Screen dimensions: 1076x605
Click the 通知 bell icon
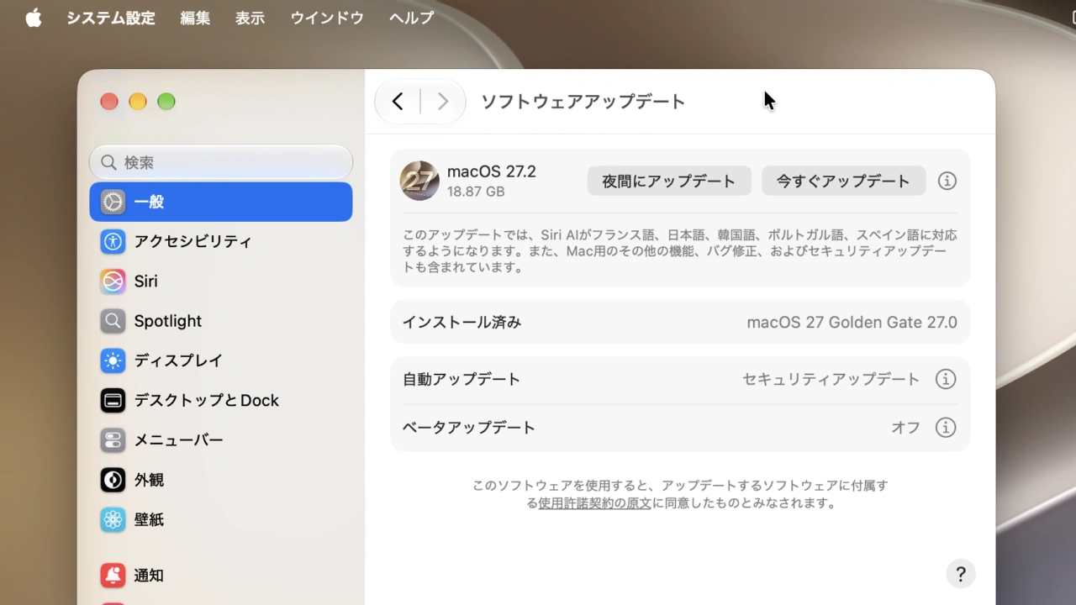[x=113, y=576]
